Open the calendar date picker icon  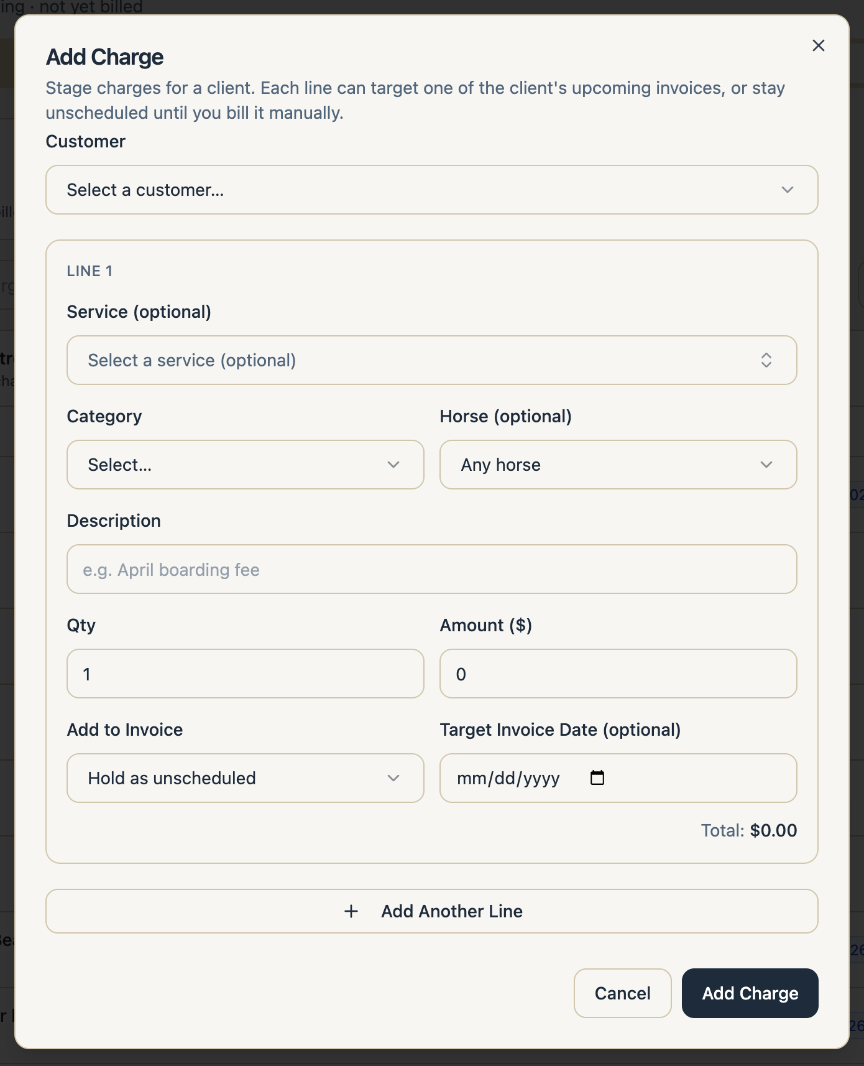(x=597, y=777)
